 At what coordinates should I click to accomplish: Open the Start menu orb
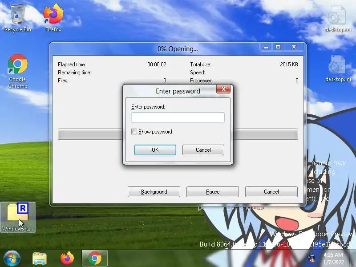[x=12, y=258]
